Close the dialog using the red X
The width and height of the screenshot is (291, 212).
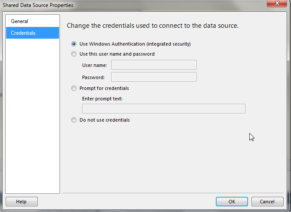coord(276,4)
